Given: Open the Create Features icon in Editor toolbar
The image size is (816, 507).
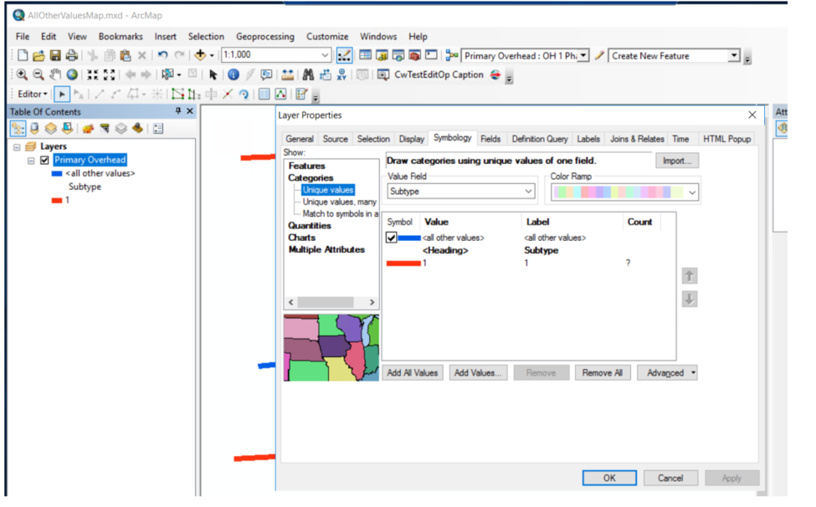Looking at the screenshot, I should (301, 94).
